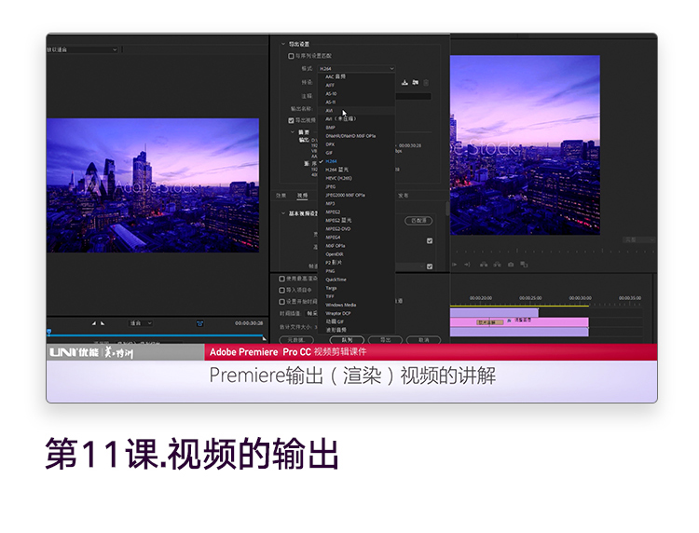
Task: Click the comparison view icon under program monitor
Action: 524,265
